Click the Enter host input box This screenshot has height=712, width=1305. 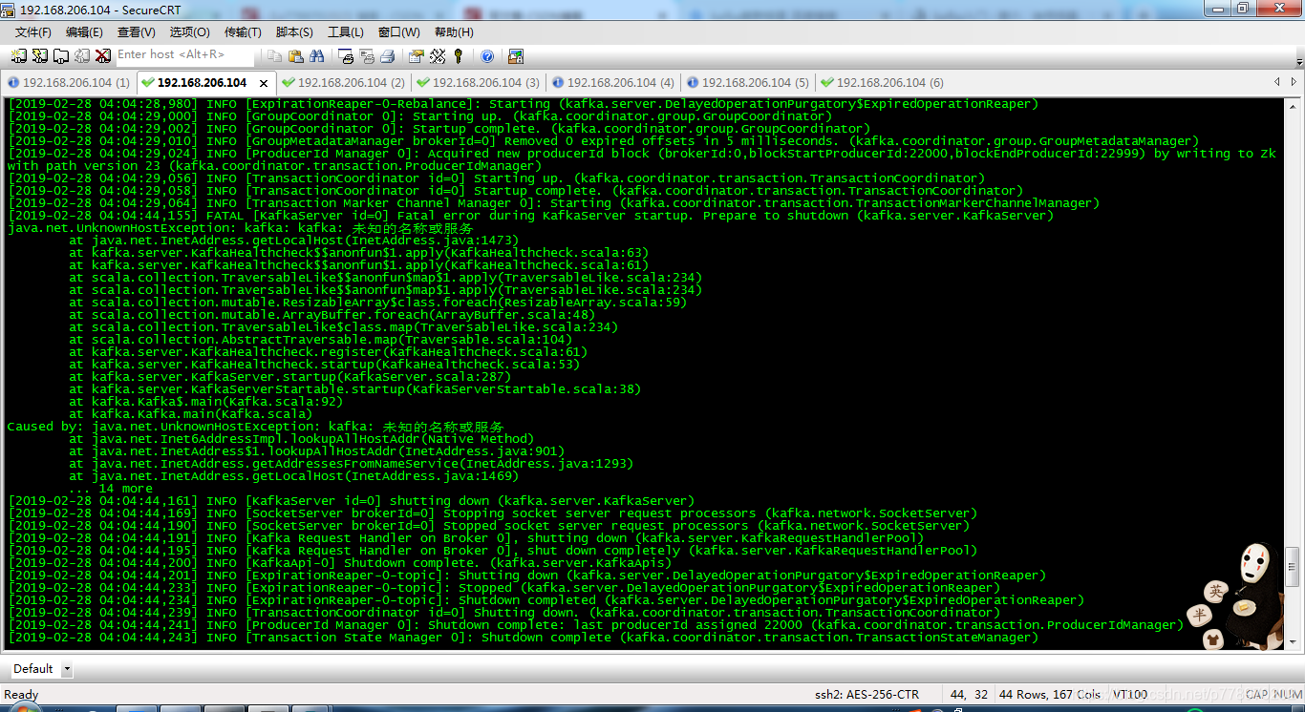[x=185, y=54]
